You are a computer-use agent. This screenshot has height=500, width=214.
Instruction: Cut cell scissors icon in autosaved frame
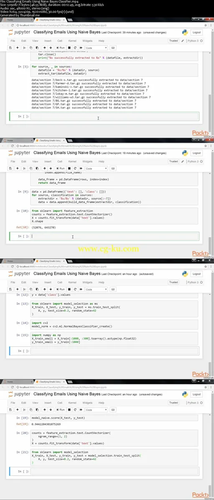click(25, 289)
